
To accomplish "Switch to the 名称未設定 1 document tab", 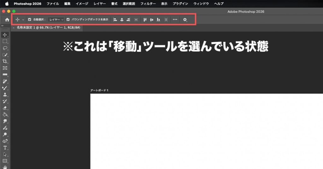I will [x=48, y=27].
